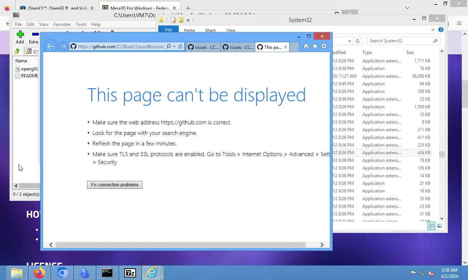Go back in Internet Explorer
This screenshot has width=468, height=280.
(x=50, y=46)
